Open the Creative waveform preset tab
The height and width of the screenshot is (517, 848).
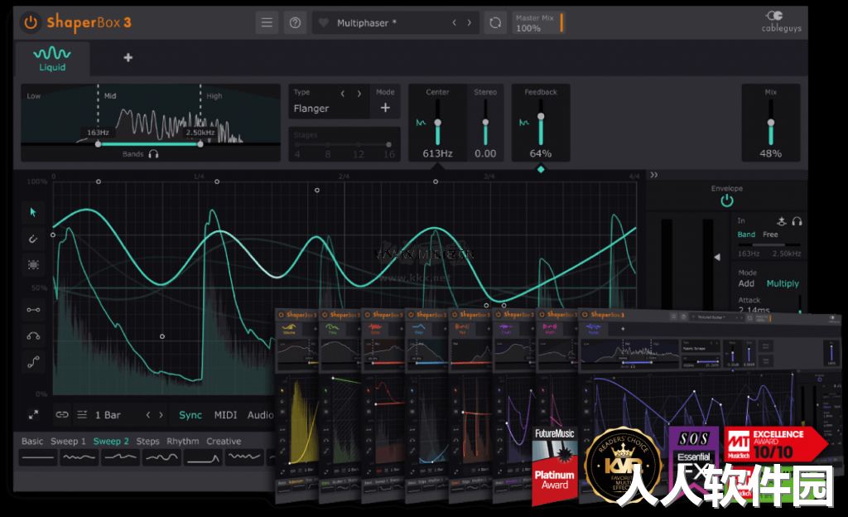tap(224, 442)
